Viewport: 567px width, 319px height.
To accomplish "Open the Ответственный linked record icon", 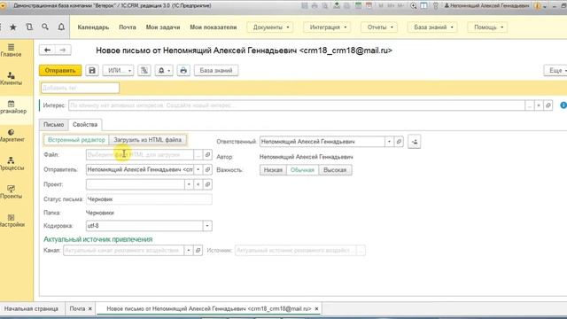I will tap(399, 142).
